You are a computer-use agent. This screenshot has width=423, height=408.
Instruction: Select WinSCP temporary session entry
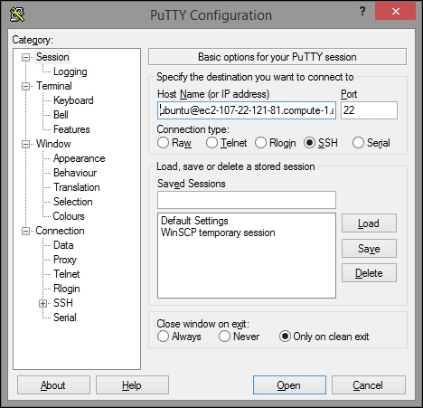pos(218,232)
